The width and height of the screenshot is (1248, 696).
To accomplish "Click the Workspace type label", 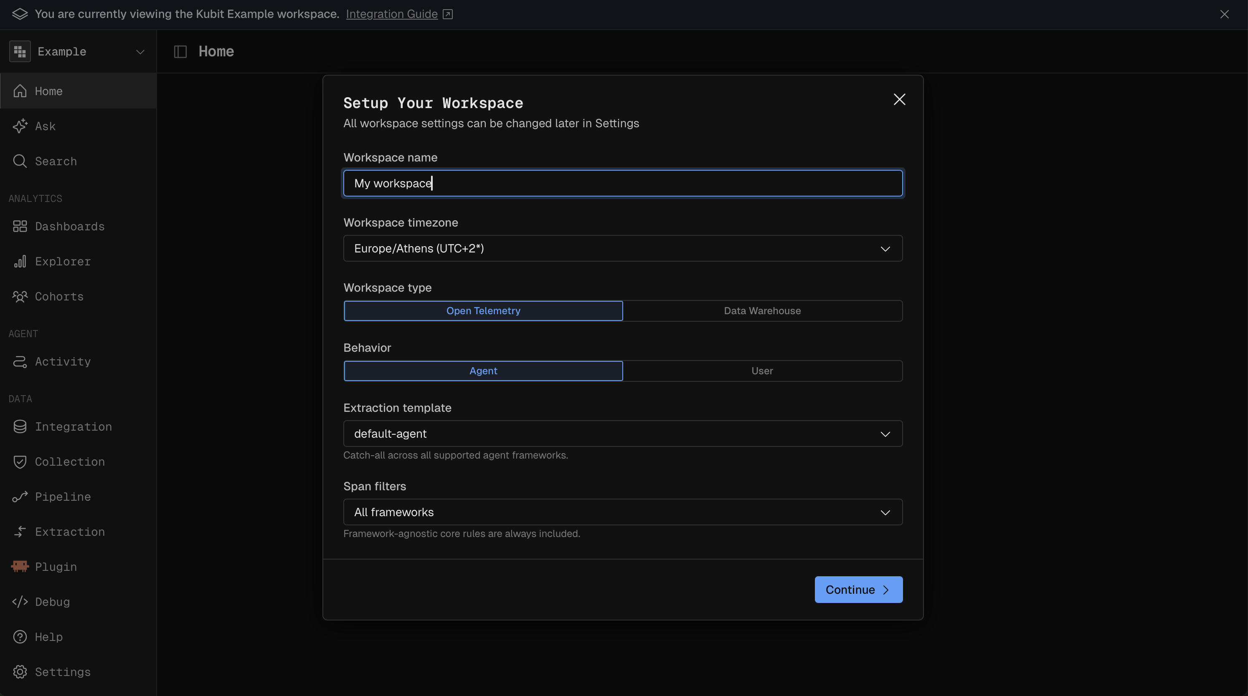I will pyautogui.click(x=388, y=287).
